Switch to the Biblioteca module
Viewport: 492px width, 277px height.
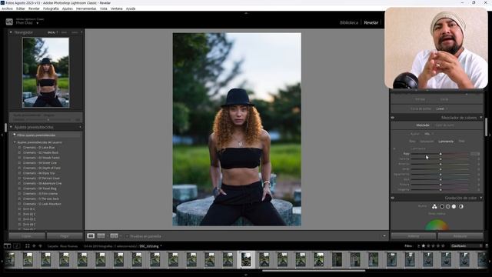click(x=348, y=22)
